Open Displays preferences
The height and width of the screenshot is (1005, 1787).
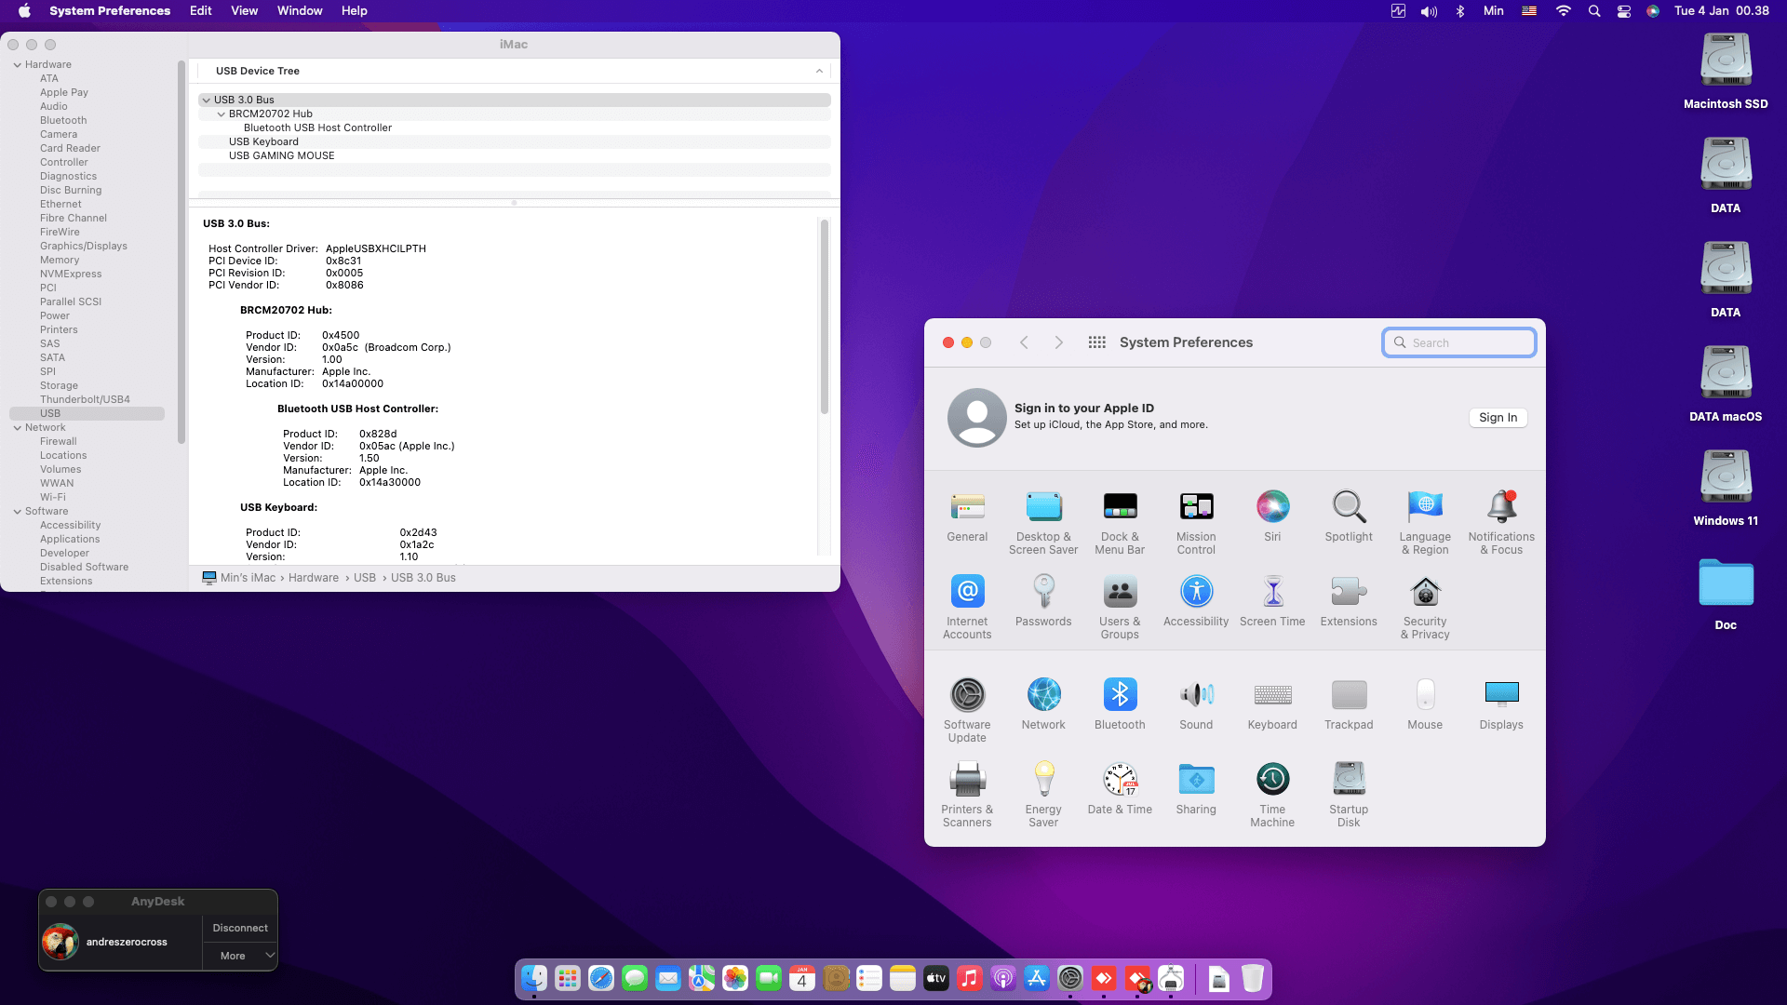click(x=1501, y=705)
